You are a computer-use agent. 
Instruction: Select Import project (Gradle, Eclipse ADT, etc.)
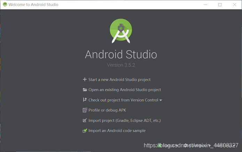(124, 120)
